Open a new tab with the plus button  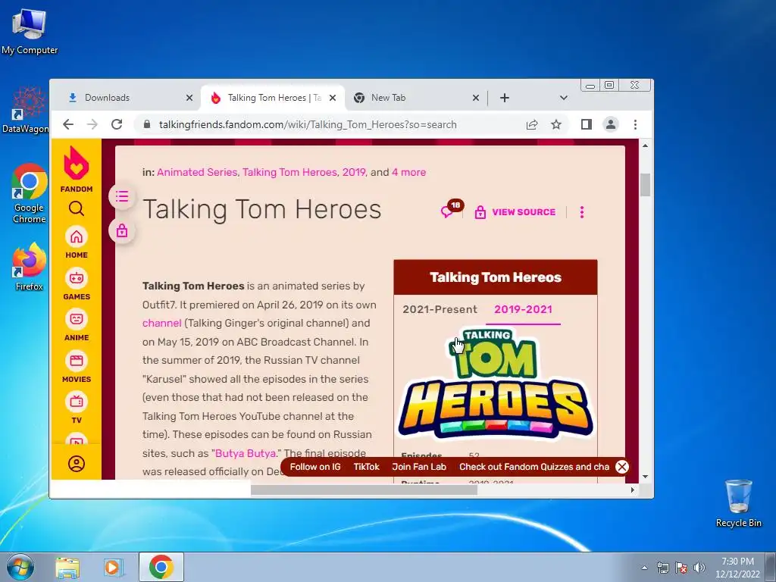[x=504, y=98]
